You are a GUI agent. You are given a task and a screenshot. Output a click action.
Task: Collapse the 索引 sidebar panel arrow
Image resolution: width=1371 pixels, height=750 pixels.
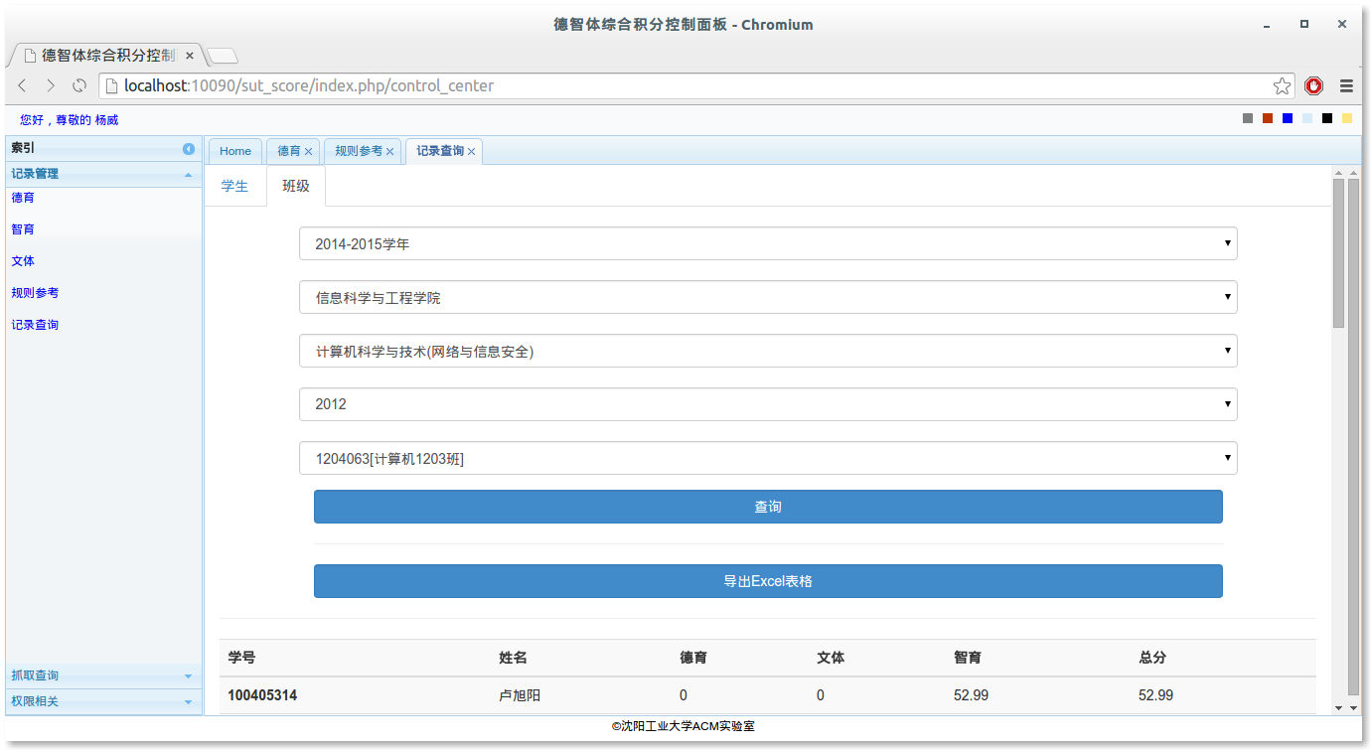pyautogui.click(x=189, y=149)
